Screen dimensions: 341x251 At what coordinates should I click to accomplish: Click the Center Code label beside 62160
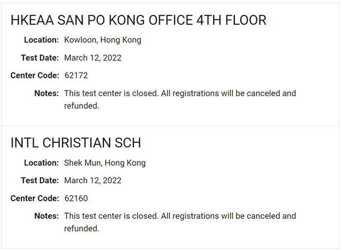[x=35, y=198]
